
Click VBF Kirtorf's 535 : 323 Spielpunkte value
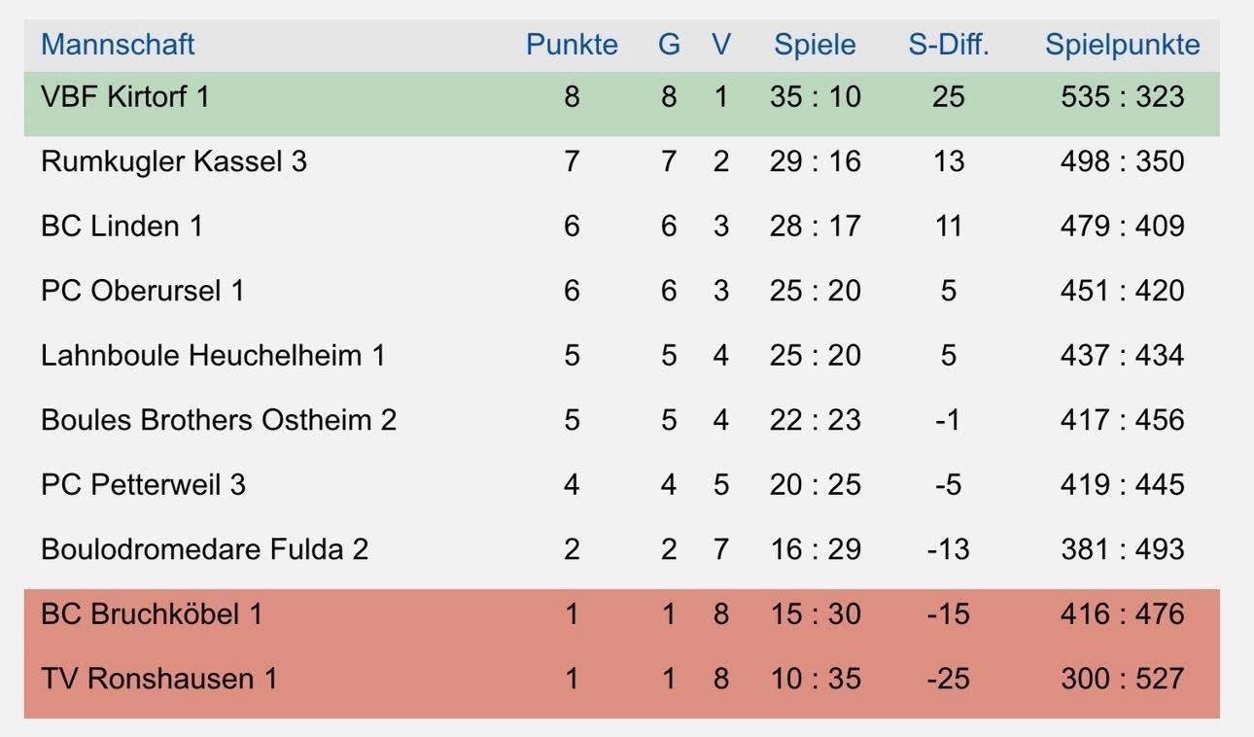tap(1122, 96)
